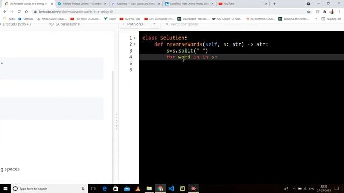344x193 pixels.
Task: Click the description panel vertical scrollbar
Action: pos(113,127)
